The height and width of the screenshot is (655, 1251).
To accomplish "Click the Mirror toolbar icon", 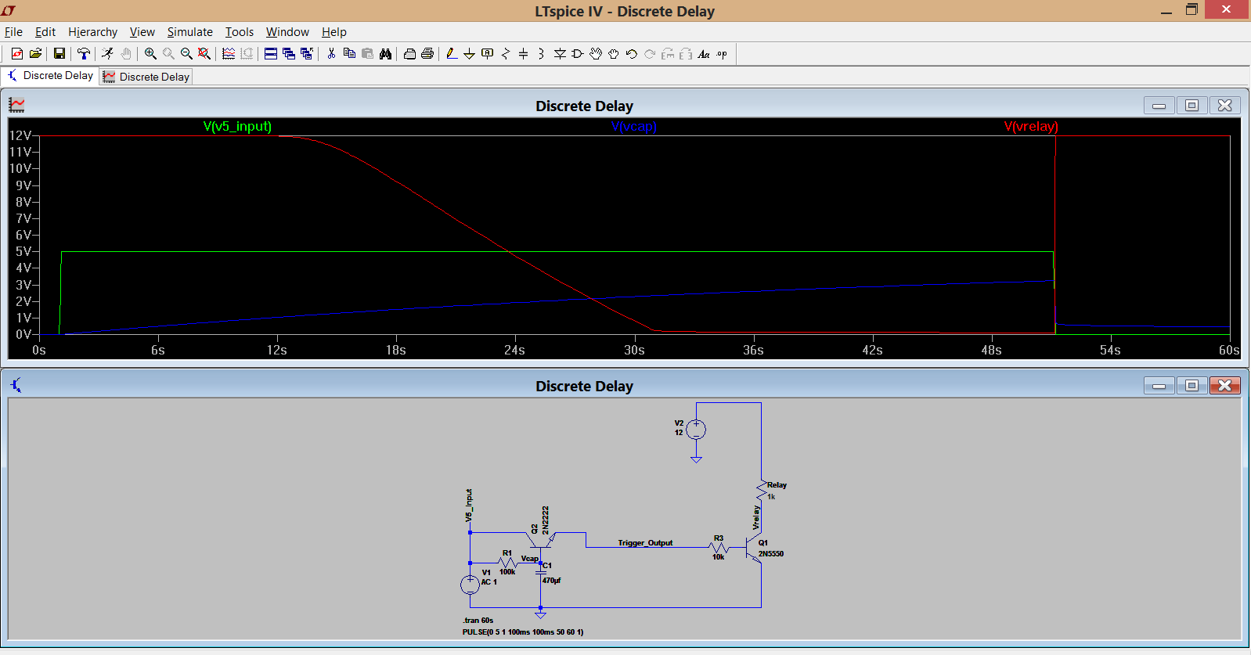I will point(686,54).
